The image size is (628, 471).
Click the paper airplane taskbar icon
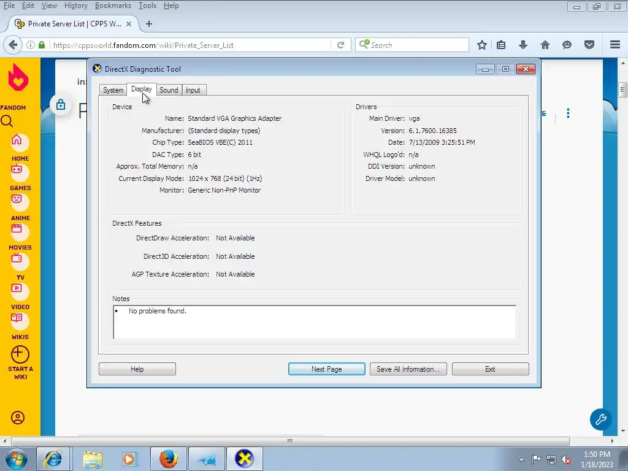click(x=207, y=459)
